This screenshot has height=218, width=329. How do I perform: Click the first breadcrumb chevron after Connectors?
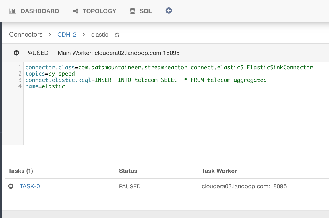click(50, 35)
